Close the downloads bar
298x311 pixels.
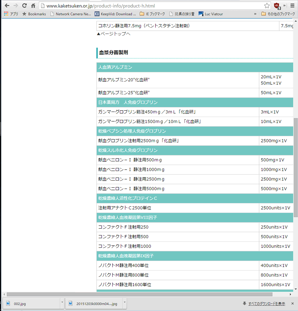293,304
